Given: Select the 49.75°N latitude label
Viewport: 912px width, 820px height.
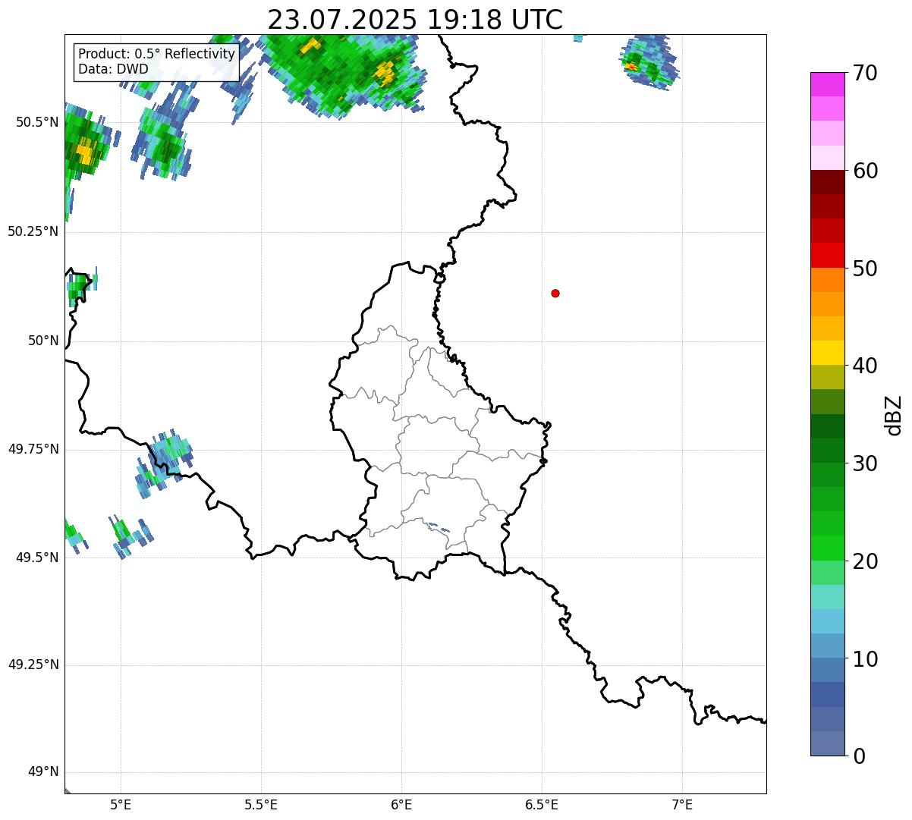Looking at the screenshot, I should (33, 449).
